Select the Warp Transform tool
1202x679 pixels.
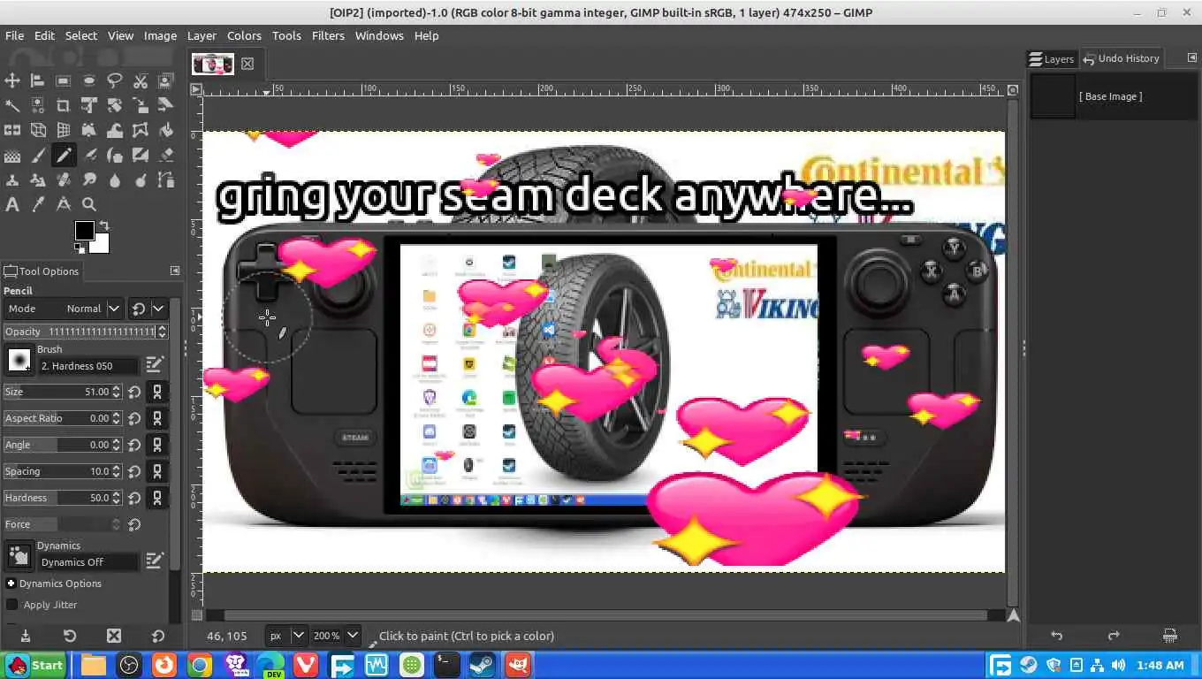(115, 130)
